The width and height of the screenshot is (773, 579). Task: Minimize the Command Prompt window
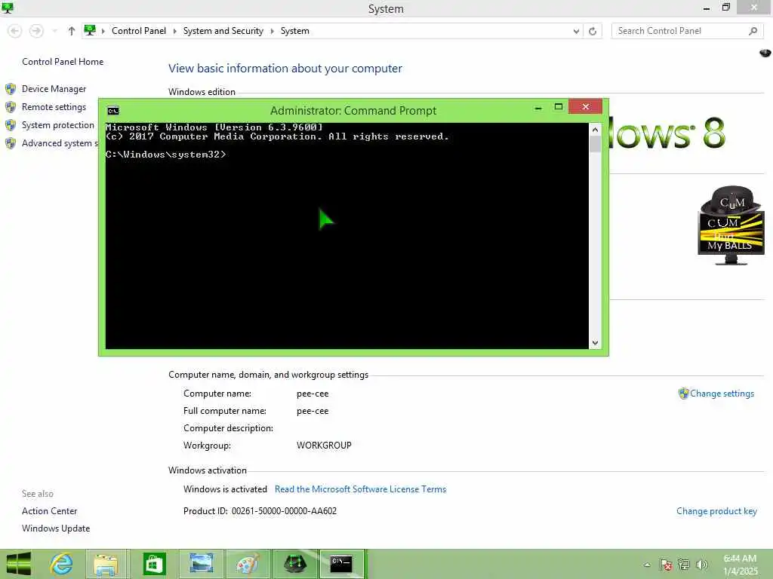[537, 107]
